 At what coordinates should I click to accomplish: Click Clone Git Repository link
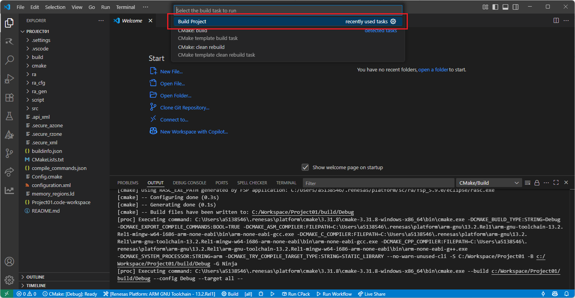[179, 107]
